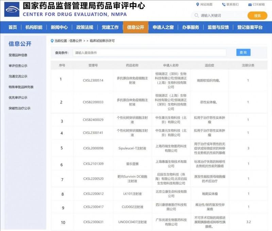Open 突破性治疗公示 in sidebar

tap(19, 108)
